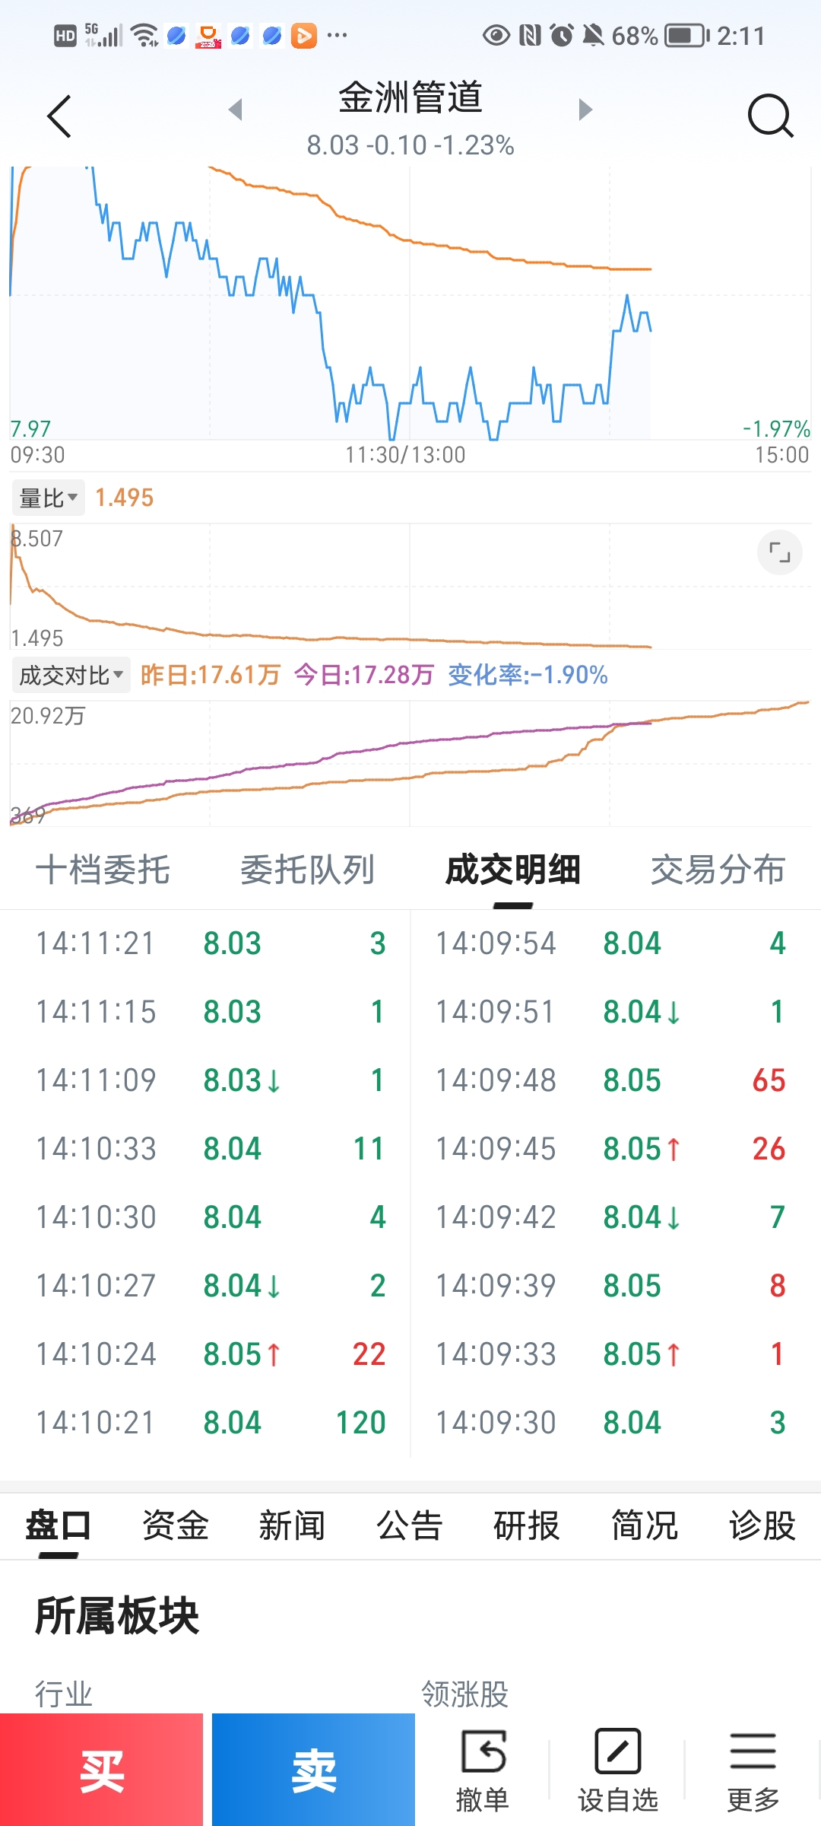The height and width of the screenshot is (1826, 821).
Task: Tap the 8.03 -0.10 -1.23% price line
Action: pos(410,145)
